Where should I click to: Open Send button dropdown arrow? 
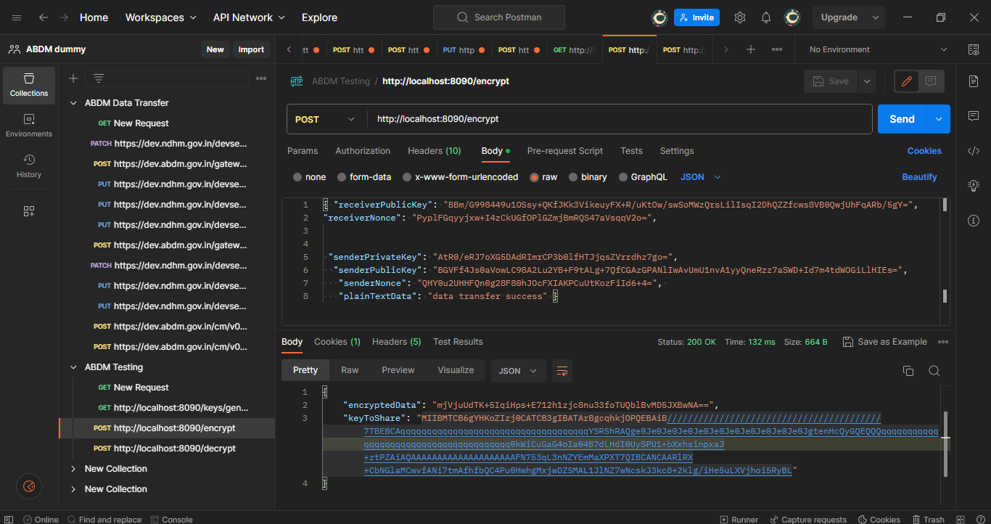pyautogui.click(x=939, y=119)
